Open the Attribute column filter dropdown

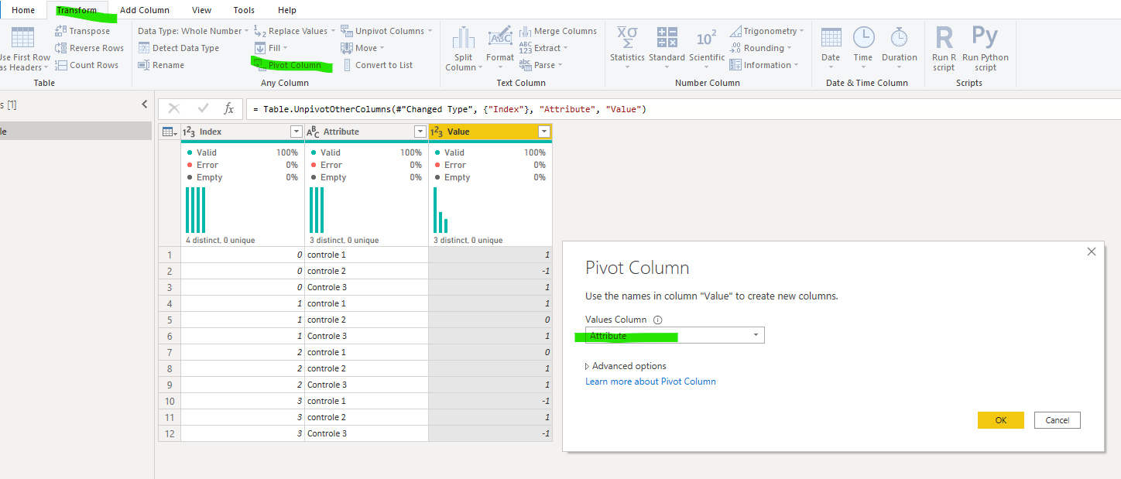click(420, 132)
